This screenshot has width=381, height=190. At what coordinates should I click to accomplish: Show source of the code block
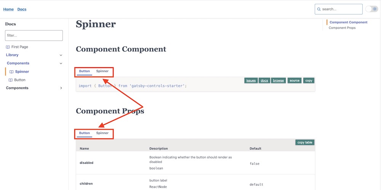[x=295, y=81]
